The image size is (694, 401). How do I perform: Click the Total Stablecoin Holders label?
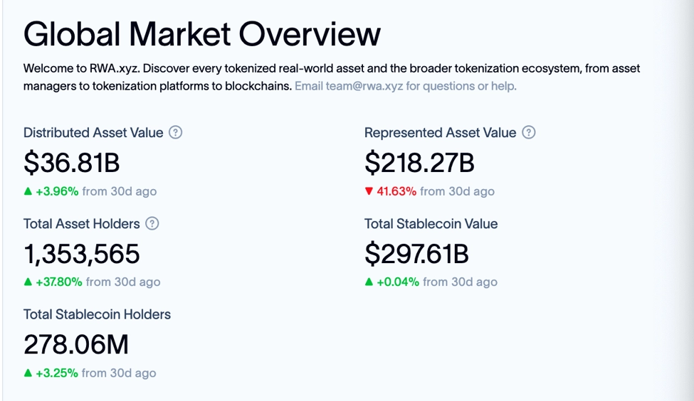[x=97, y=314]
